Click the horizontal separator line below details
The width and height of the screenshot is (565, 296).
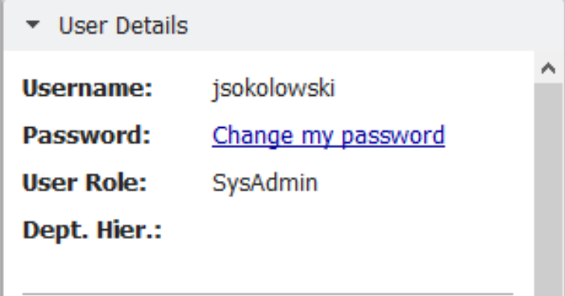pos(268,294)
